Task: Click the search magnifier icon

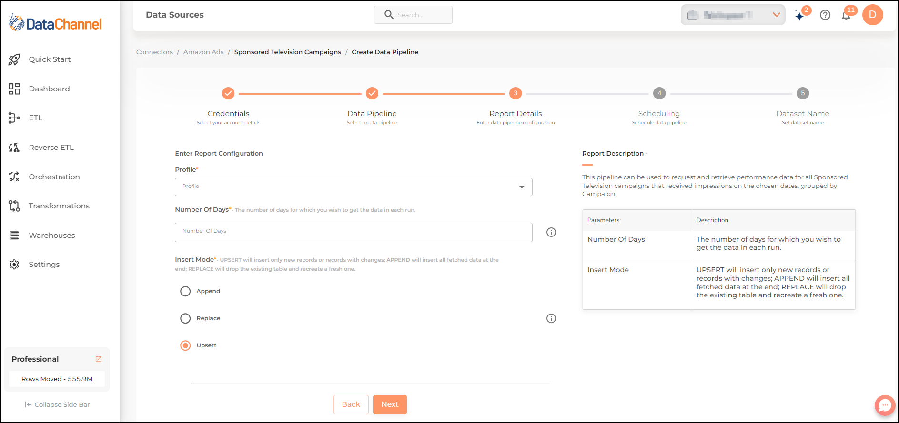Action: coord(389,15)
